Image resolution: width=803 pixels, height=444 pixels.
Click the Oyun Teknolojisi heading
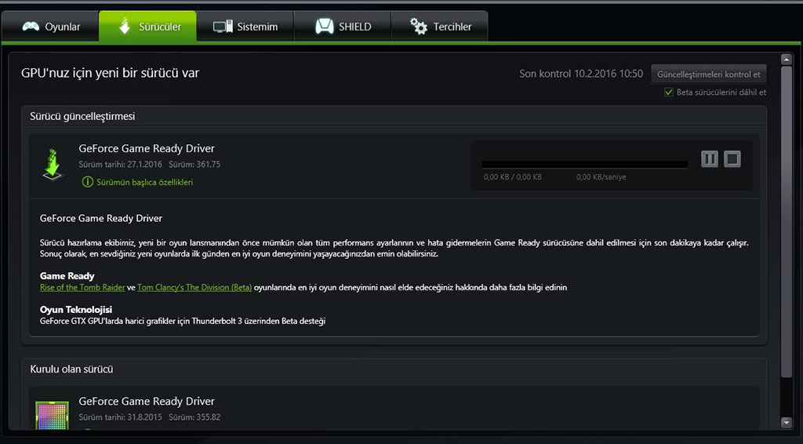tap(76, 309)
